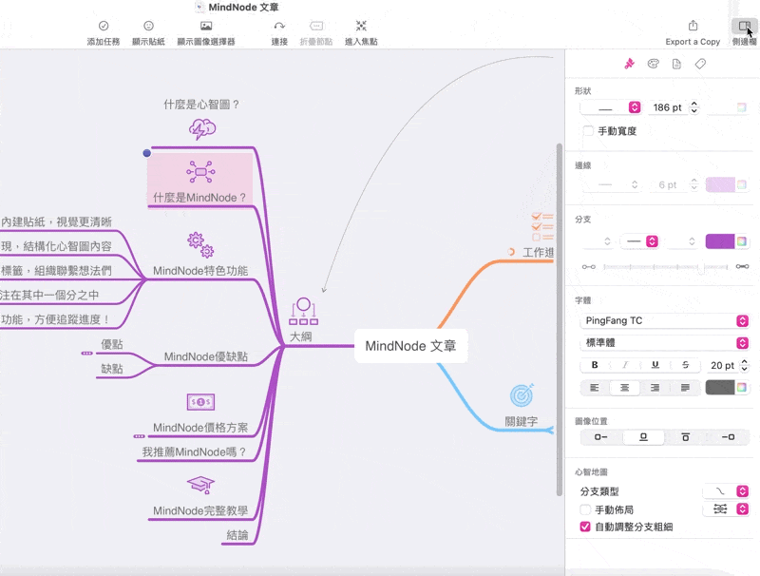Toggle underline text formatting
Image resolution: width=760 pixels, height=576 pixels.
click(x=655, y=365)
